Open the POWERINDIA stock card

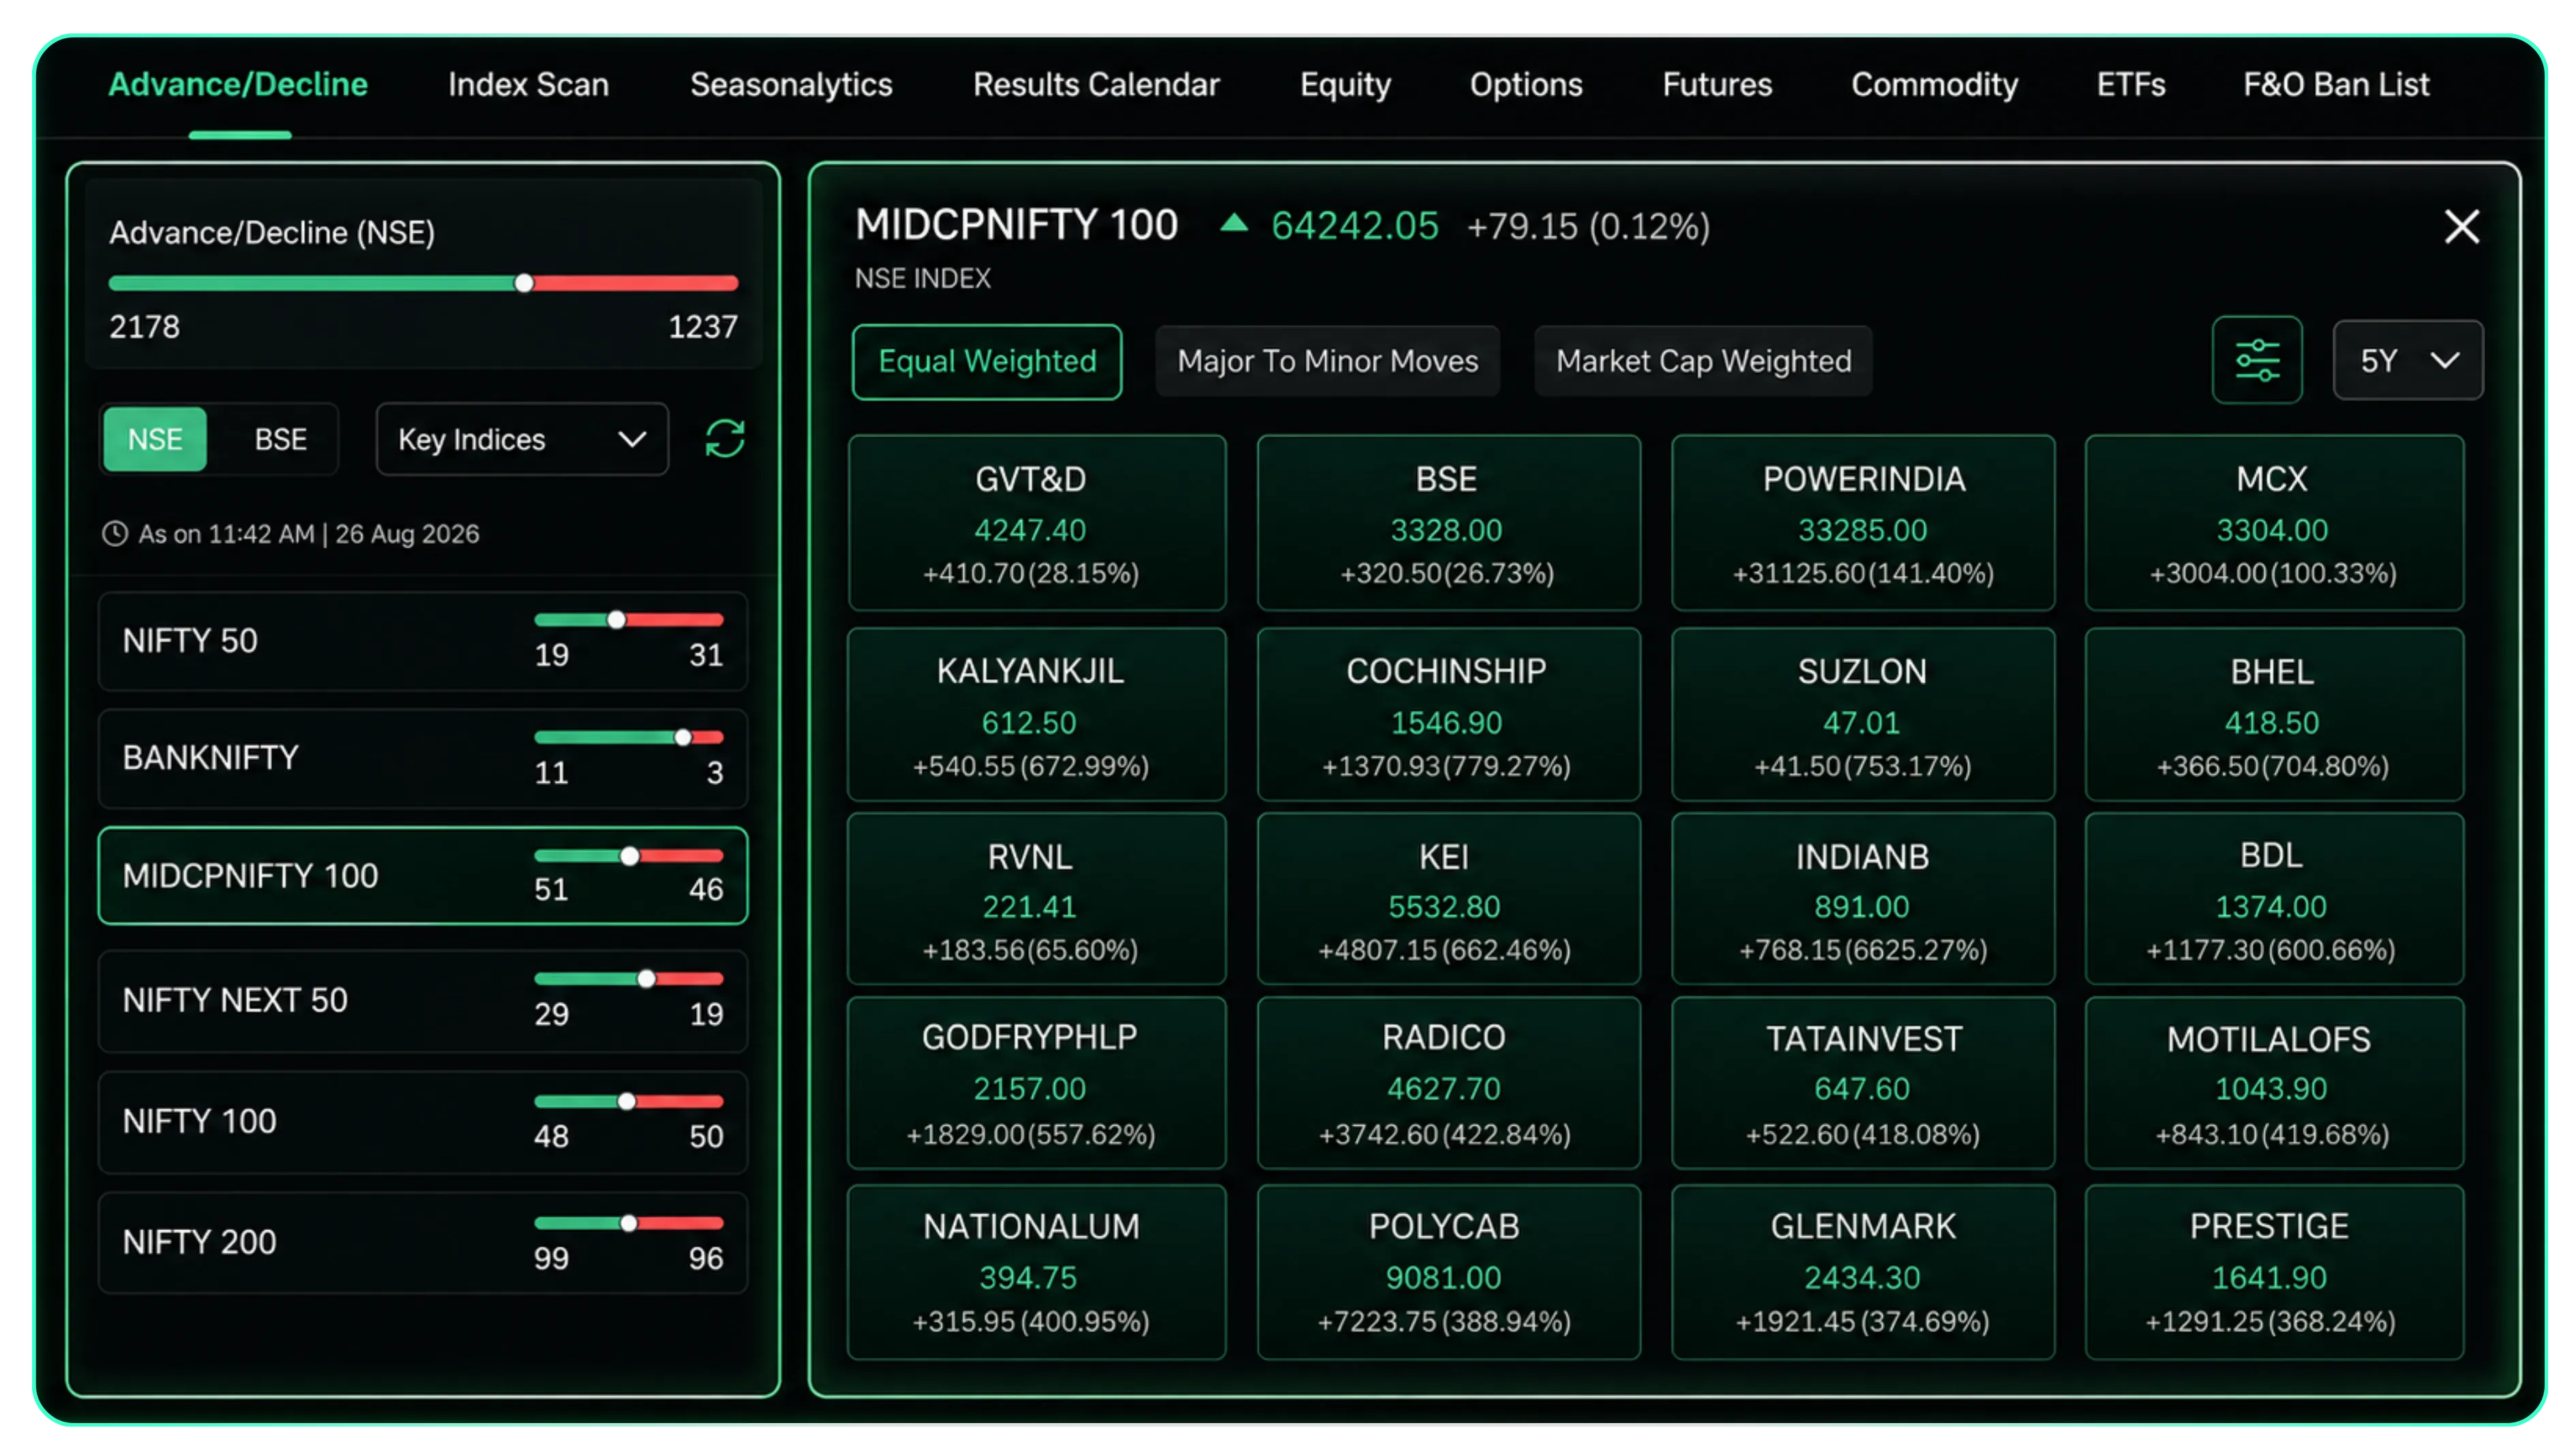click(1863, 522)
